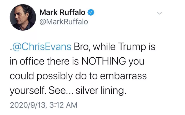
Task: Click the word embarrass in the tweet
Action: (123, 76)
